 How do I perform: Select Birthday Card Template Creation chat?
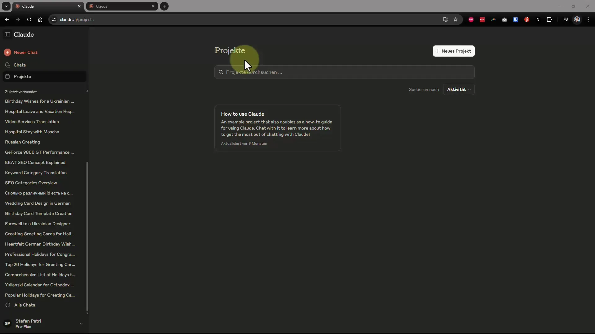point(38,213)
